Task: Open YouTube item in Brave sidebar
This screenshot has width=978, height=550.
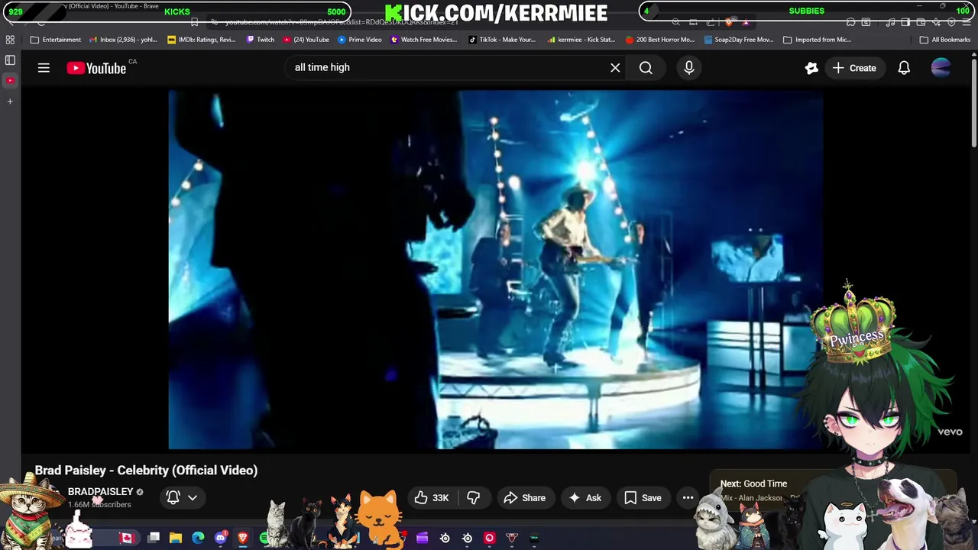Action: click(x=10, y=80)
